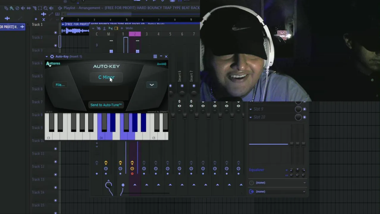Select the playlist Delete tool
Screen dimensions: 380x214
point(17,8)
